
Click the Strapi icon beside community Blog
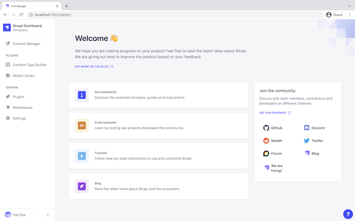click(307, 153)
